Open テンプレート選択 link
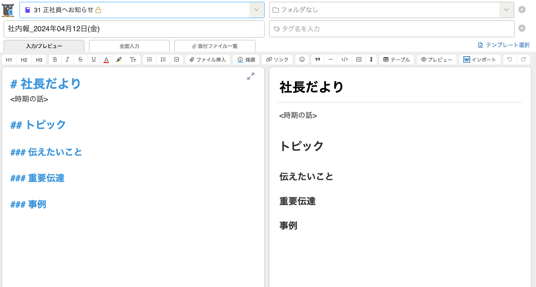This screenshot has height=287, width=536. (x=503, y=45)
